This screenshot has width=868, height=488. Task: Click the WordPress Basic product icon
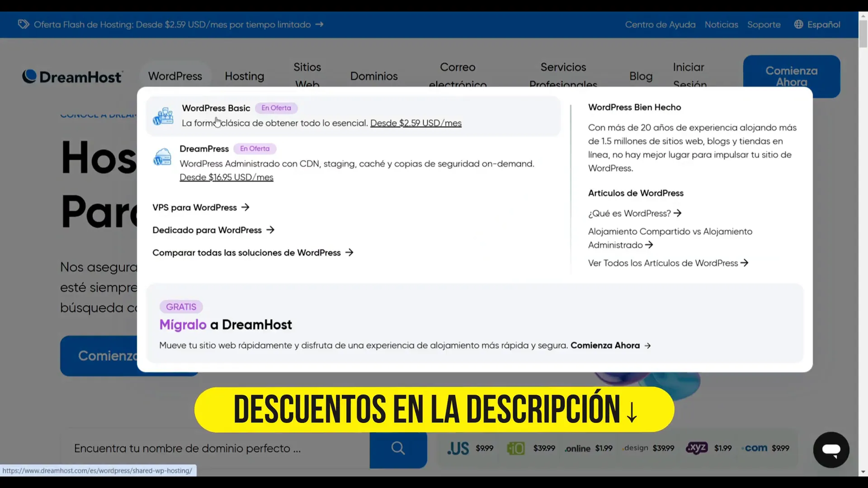coord(163,115)
